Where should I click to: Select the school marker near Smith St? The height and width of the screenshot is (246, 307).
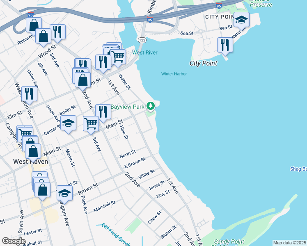click(69, 123)
